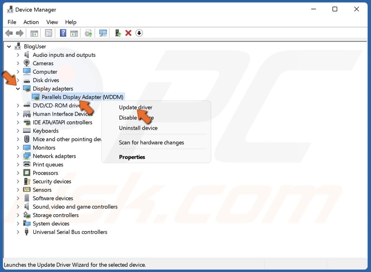
Task: Click the printer/update toolbar icon
Action: (88, 33)
